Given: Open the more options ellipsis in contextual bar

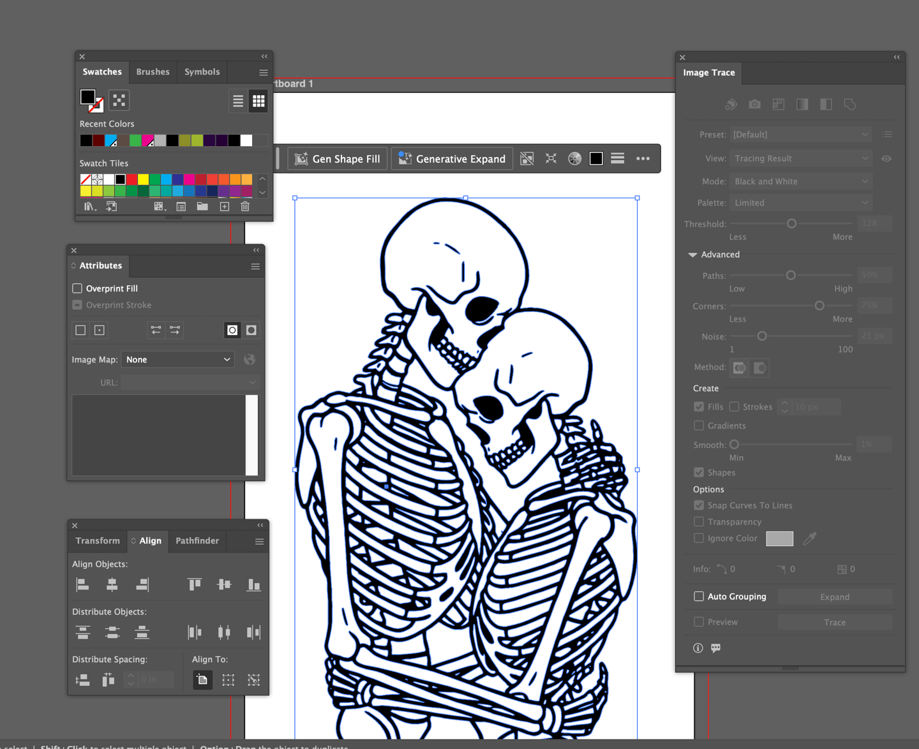Looking at the screenshot, I should (x=643, y=159).
